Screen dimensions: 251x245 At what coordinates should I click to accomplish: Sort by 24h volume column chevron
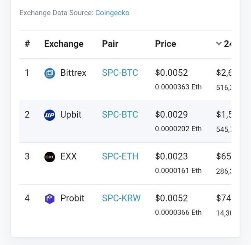219,44
